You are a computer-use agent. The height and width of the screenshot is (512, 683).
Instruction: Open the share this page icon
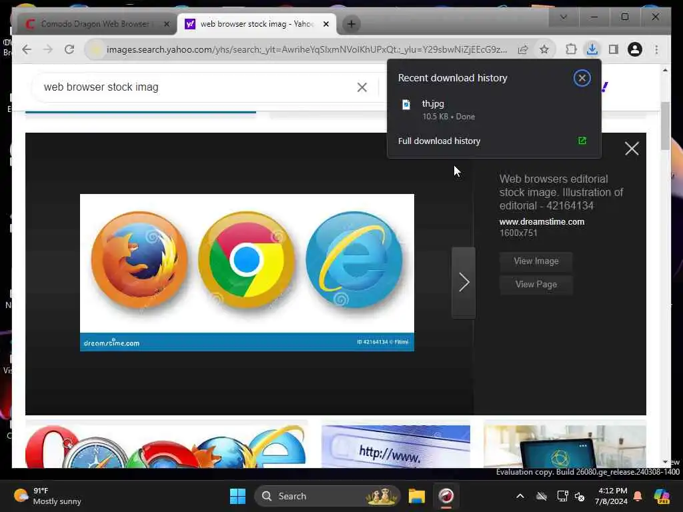click(523, 49)
